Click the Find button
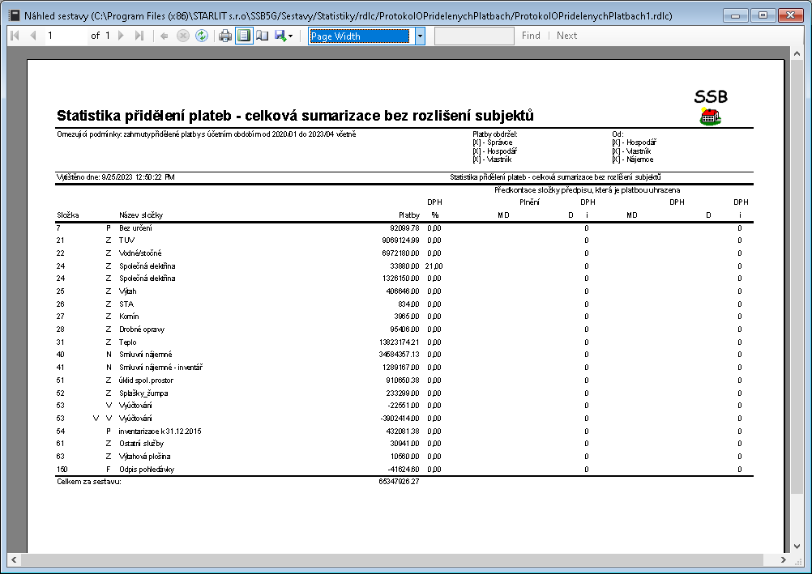This screenshot has height=574, width=812. (x=531, y=36)
